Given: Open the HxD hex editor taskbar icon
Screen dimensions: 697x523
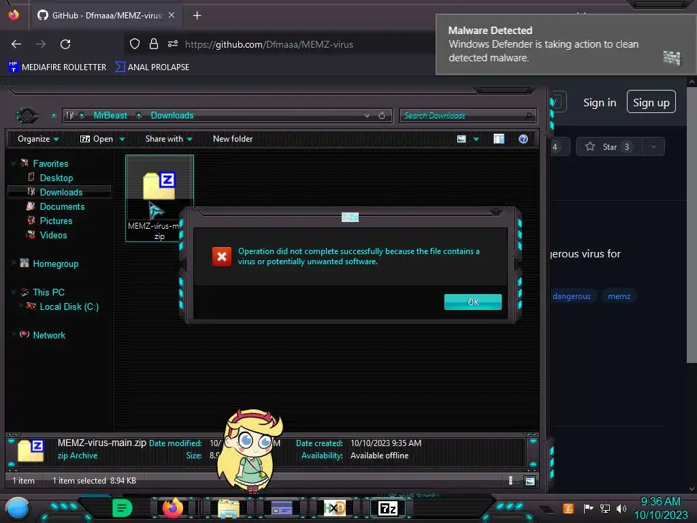Looking at the screenshot, I should coord(335,508).
